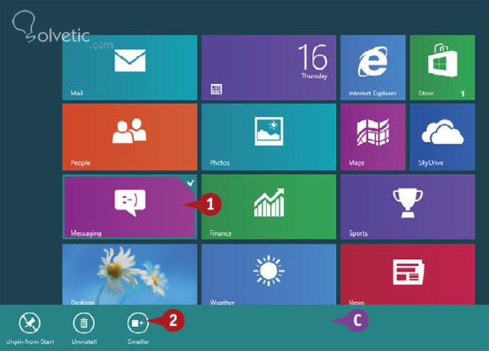Launch Internet Explorer tile
The width and height of the screenshot is (489, 351).
(373, 67)
